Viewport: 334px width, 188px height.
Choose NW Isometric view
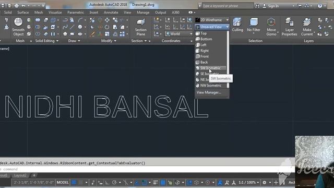click(210, 86)
